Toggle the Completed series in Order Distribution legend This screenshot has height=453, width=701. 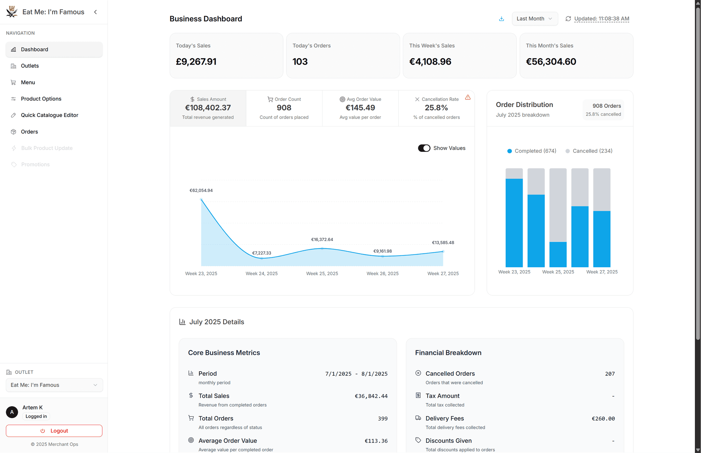point(531,151)
